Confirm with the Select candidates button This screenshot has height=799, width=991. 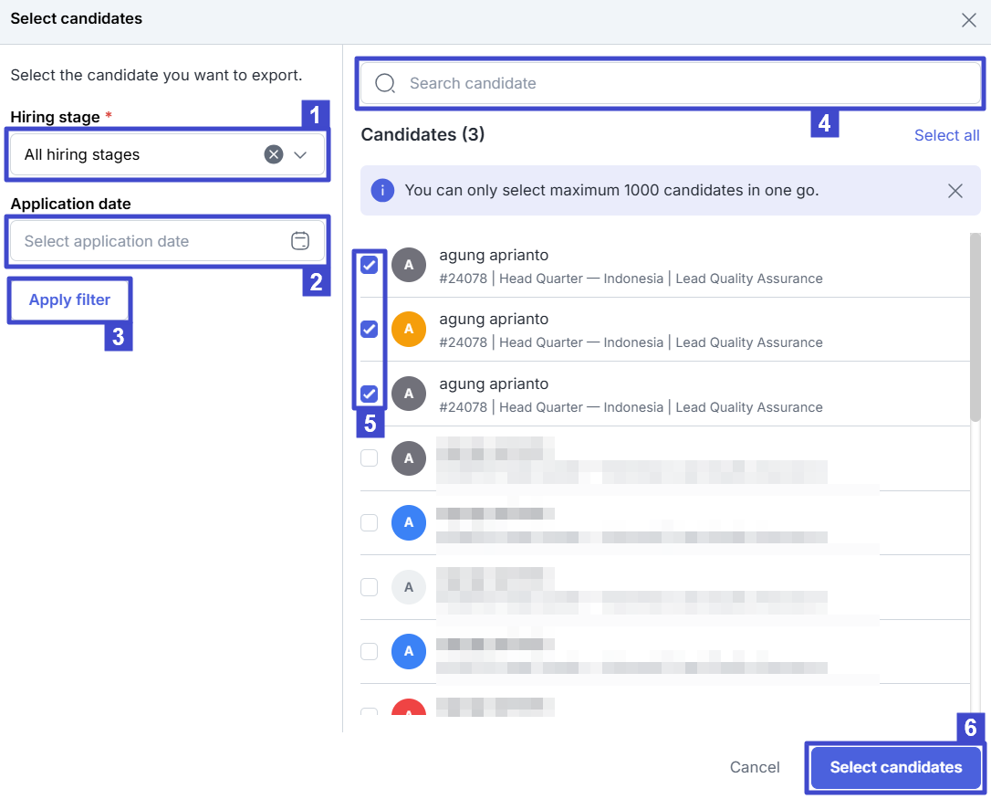[895, 767]
